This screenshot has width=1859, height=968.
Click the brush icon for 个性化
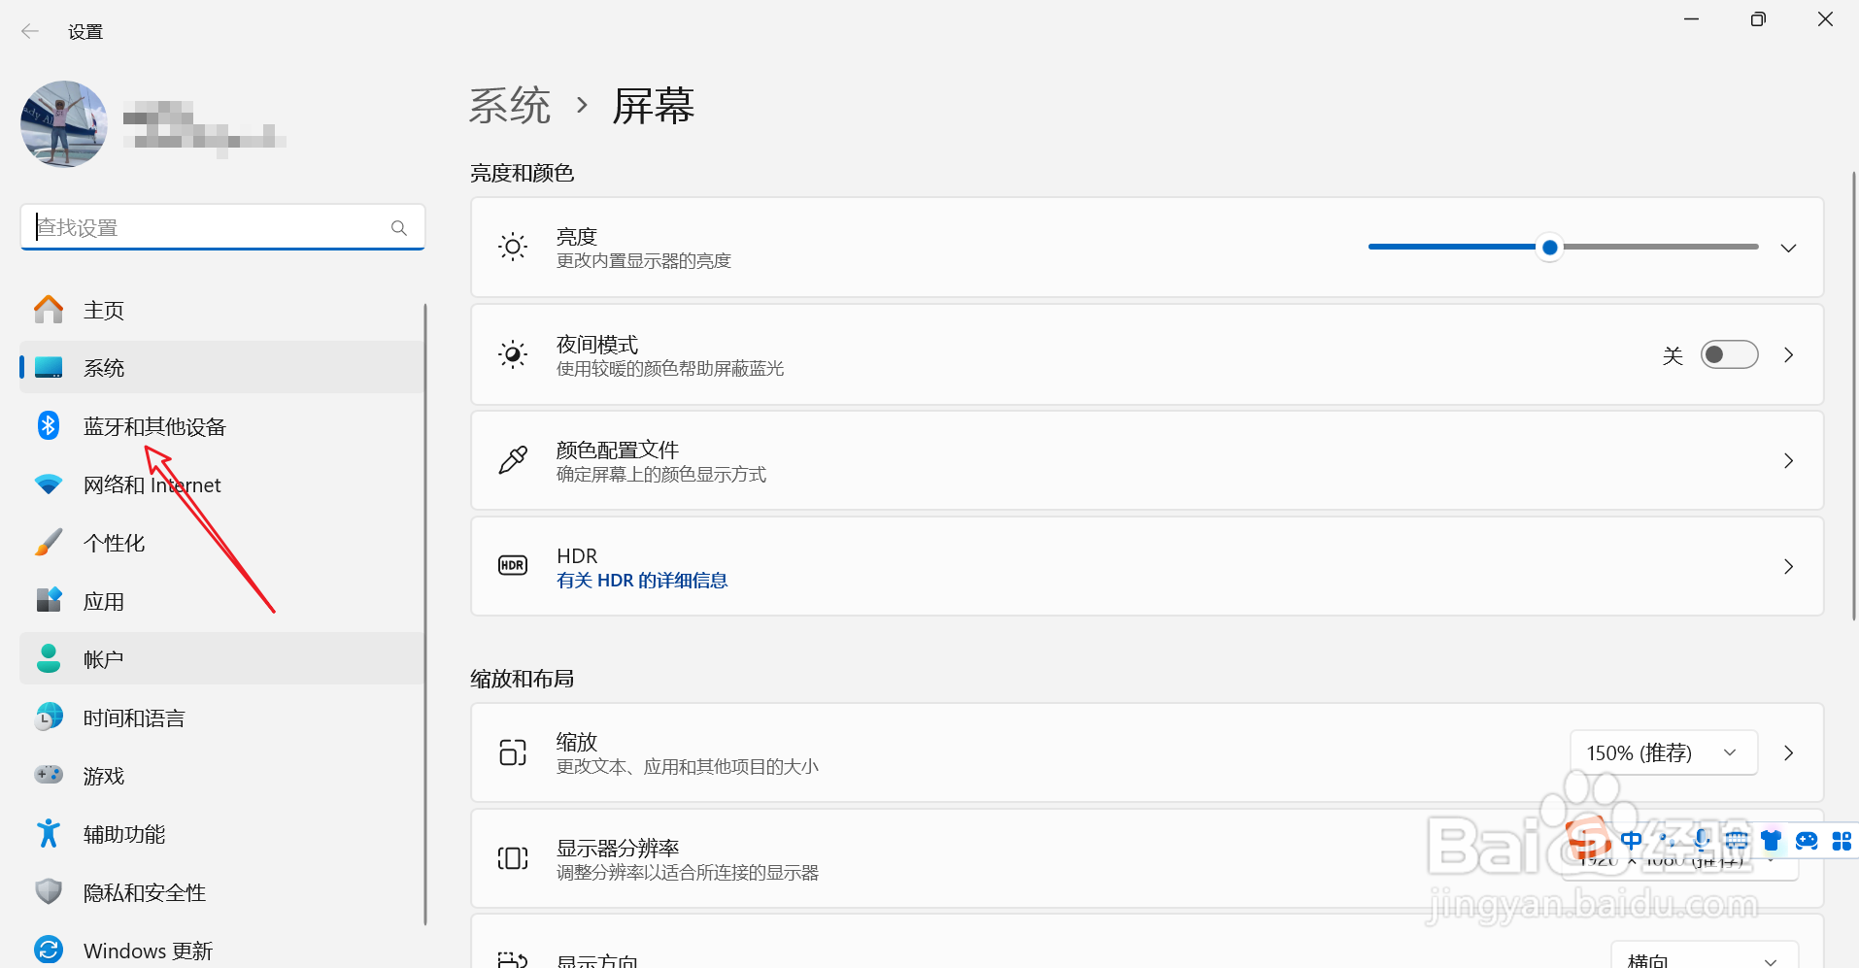click(x=48, y=542)
